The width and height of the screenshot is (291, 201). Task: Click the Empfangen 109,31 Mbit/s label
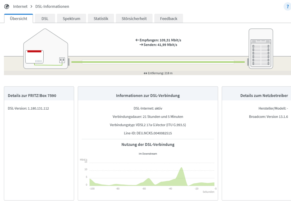pos(158,40)
